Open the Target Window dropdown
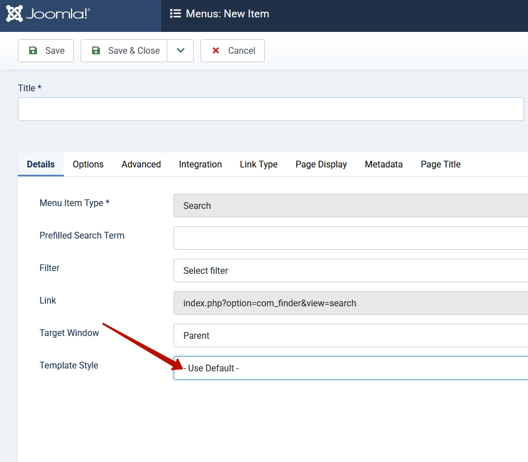 tap(351, 335)
